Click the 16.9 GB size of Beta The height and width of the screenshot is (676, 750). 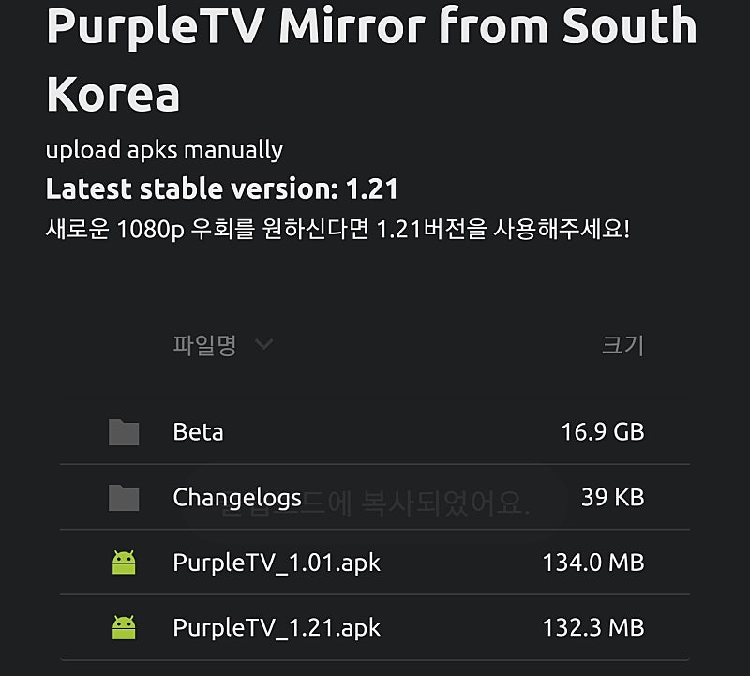[x=602, y=432]
